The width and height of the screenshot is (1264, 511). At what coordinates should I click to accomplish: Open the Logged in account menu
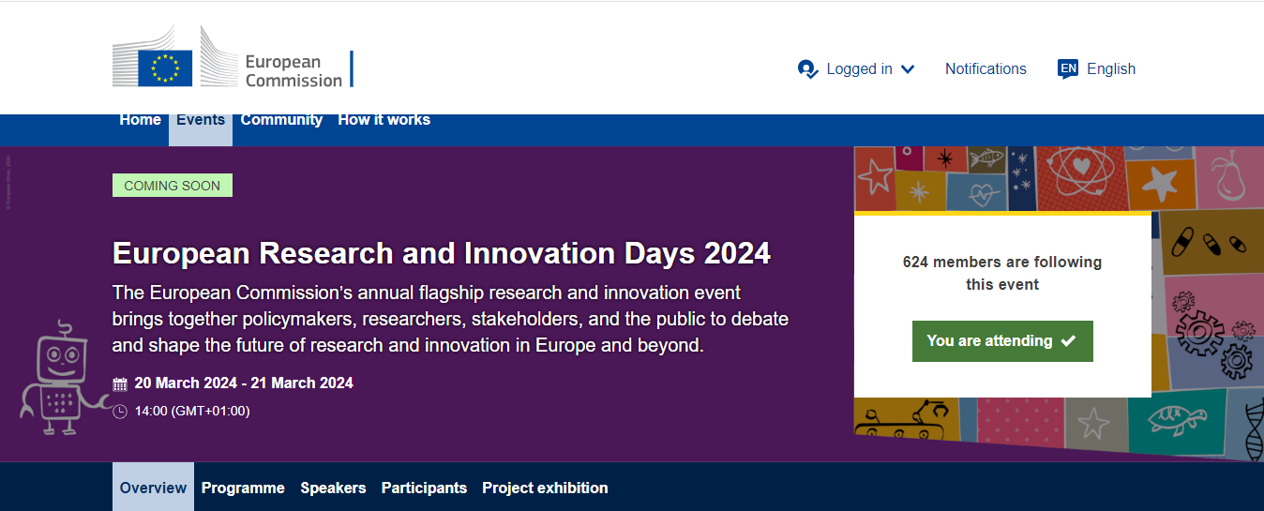coord(856,69)
